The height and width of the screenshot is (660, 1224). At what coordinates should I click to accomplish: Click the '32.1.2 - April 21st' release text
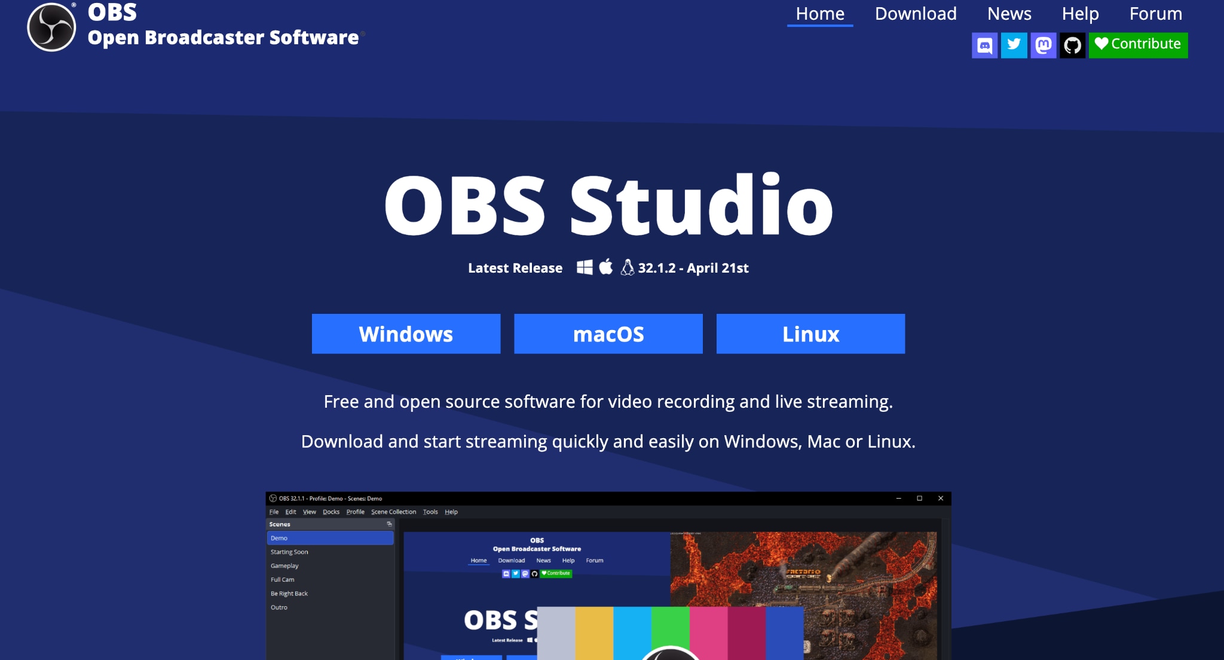tap(693, 268)
